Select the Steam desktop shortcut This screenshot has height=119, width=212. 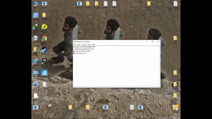click(x=44, y=50)
